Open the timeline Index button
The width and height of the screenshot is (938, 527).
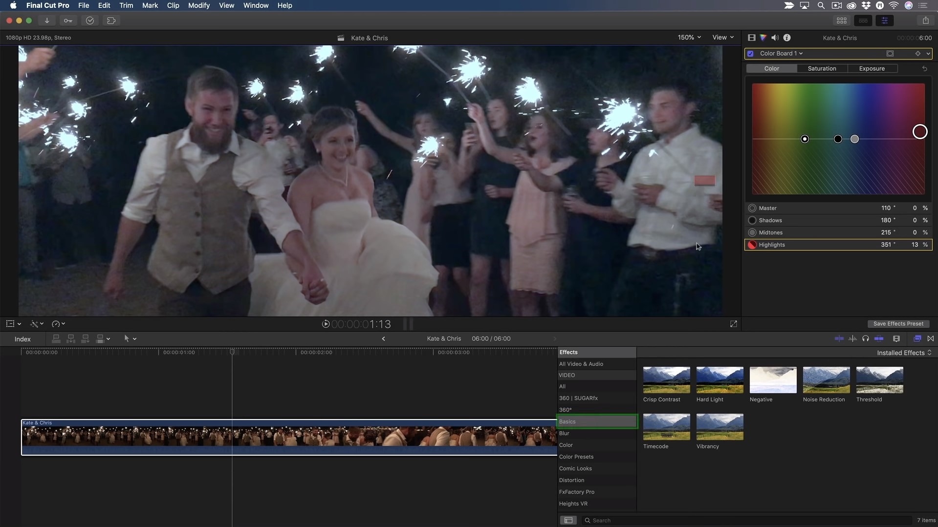pyautogui.click(x=22, y=339)
